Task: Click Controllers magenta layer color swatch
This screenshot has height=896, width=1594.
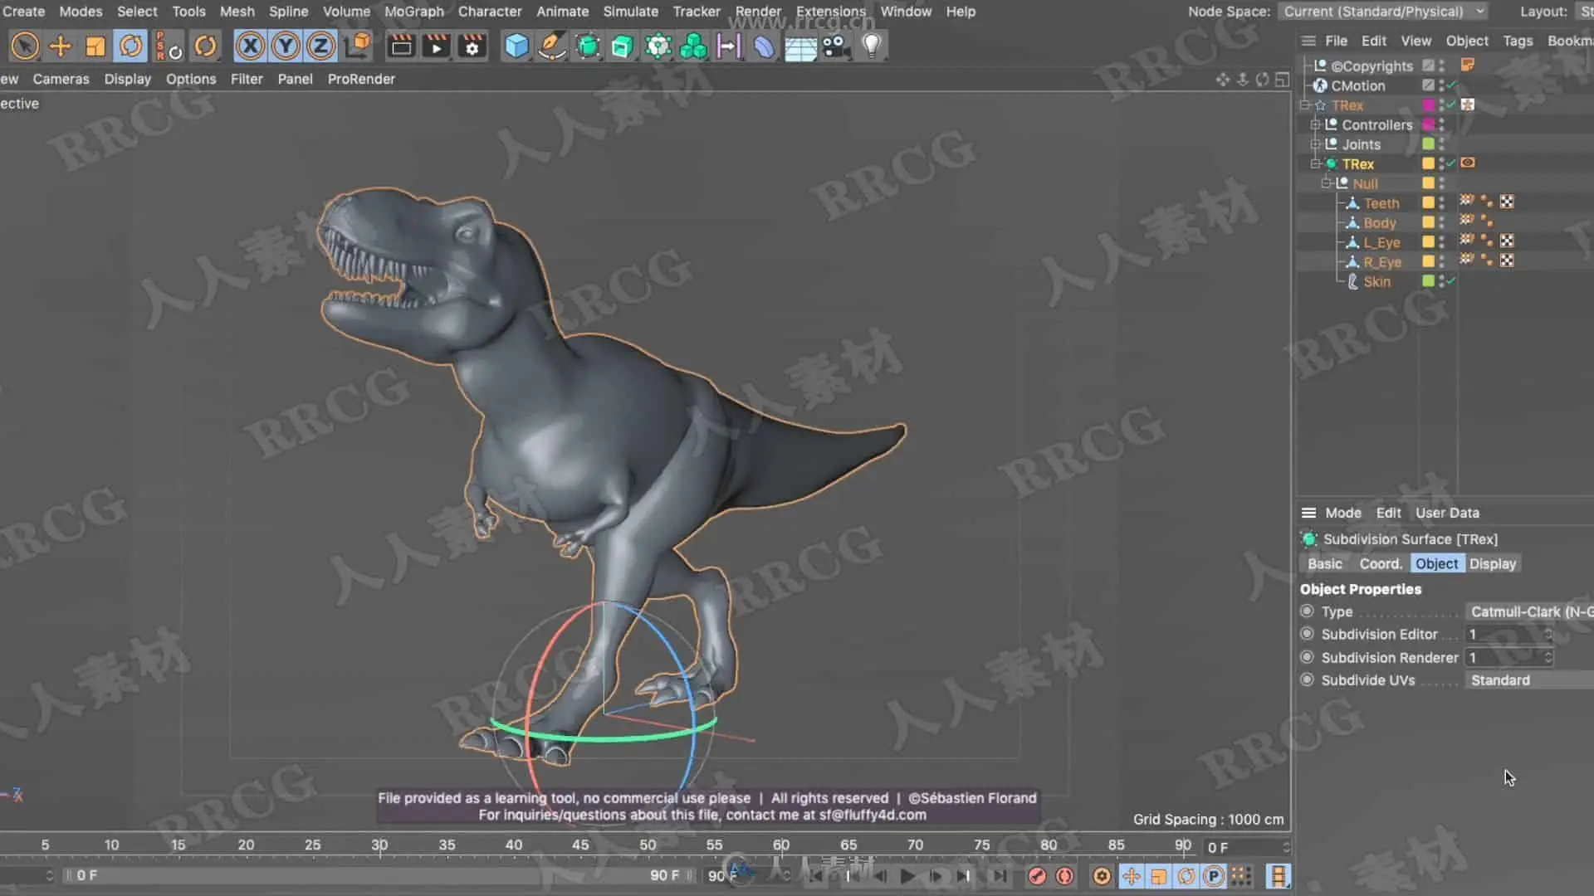Action: coord(1428,124)
